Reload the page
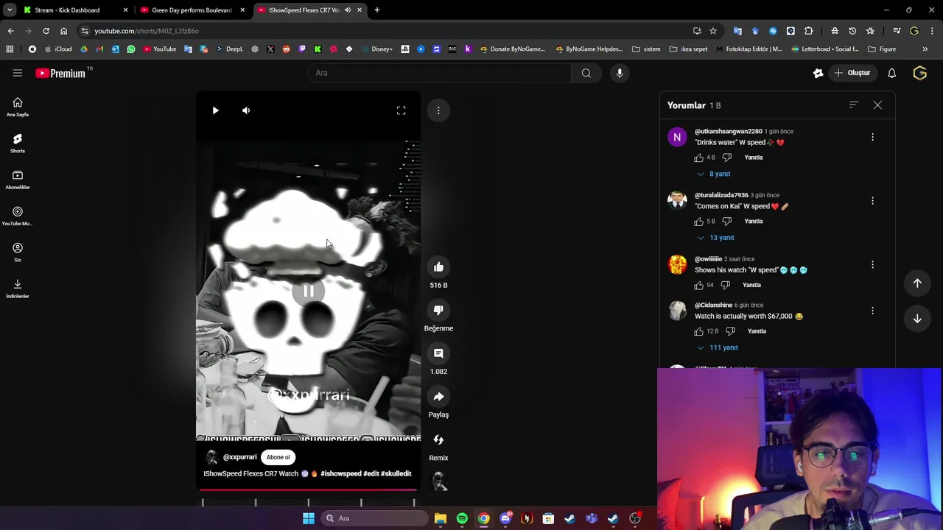The width and height of the screenshot is (943, 530). [46, 31]
